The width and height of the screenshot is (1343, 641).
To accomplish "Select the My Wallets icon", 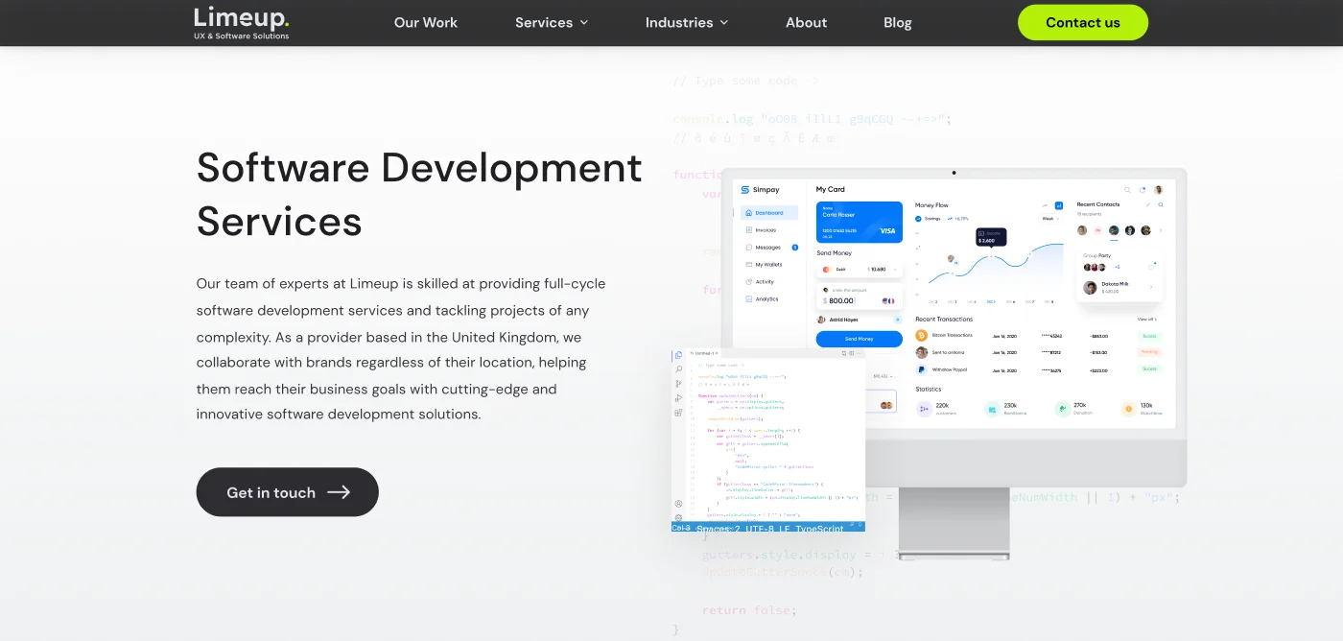I will (x=748, y=265).
